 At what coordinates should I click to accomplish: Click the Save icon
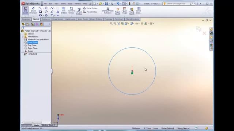[106, 4]
